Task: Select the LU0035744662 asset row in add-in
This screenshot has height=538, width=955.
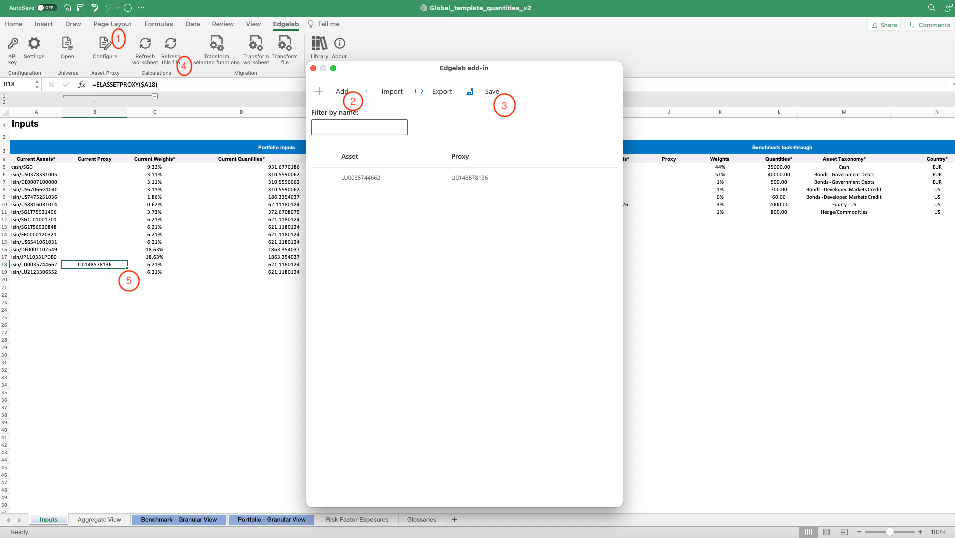Action: [464, 178]
